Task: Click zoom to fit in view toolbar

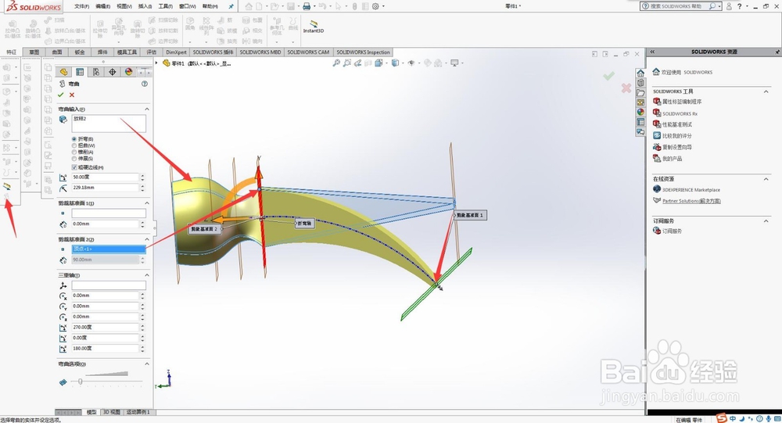Action: click(x=336, y=63)
